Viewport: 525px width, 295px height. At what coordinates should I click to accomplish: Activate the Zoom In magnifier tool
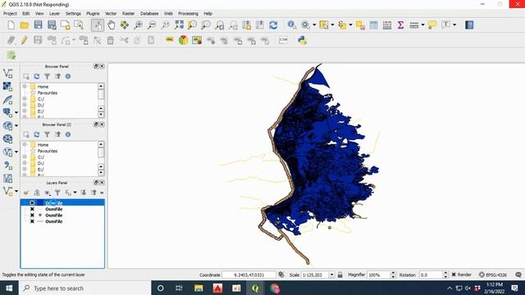(138, 25)
